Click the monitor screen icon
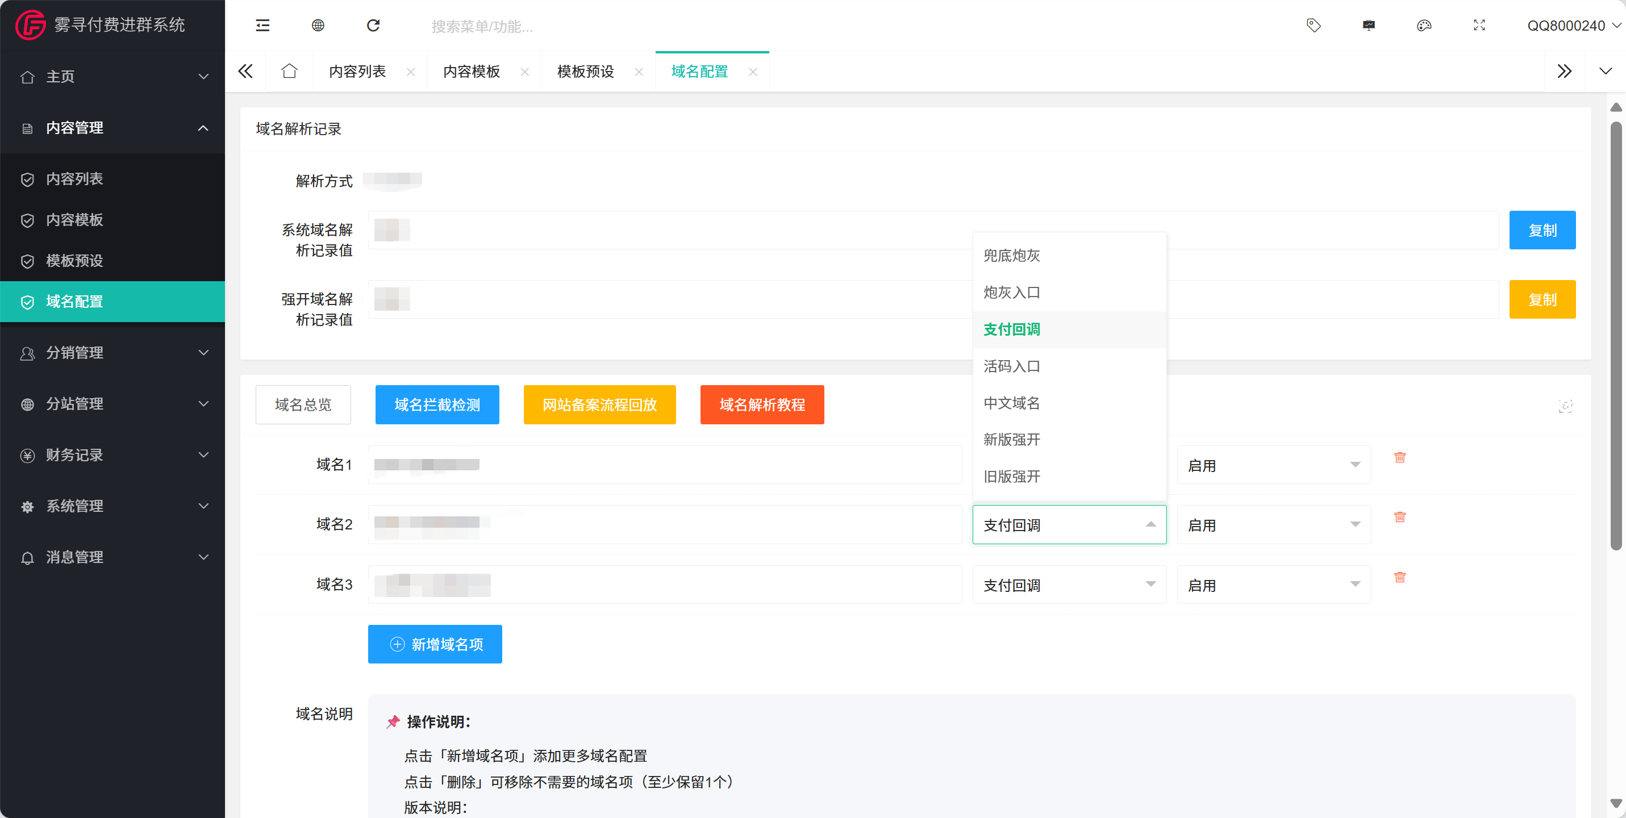Viewport: 1626px width, 818px height. [1369, 25]
